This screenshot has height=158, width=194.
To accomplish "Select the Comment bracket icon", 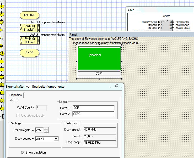I will coord(2,116).
